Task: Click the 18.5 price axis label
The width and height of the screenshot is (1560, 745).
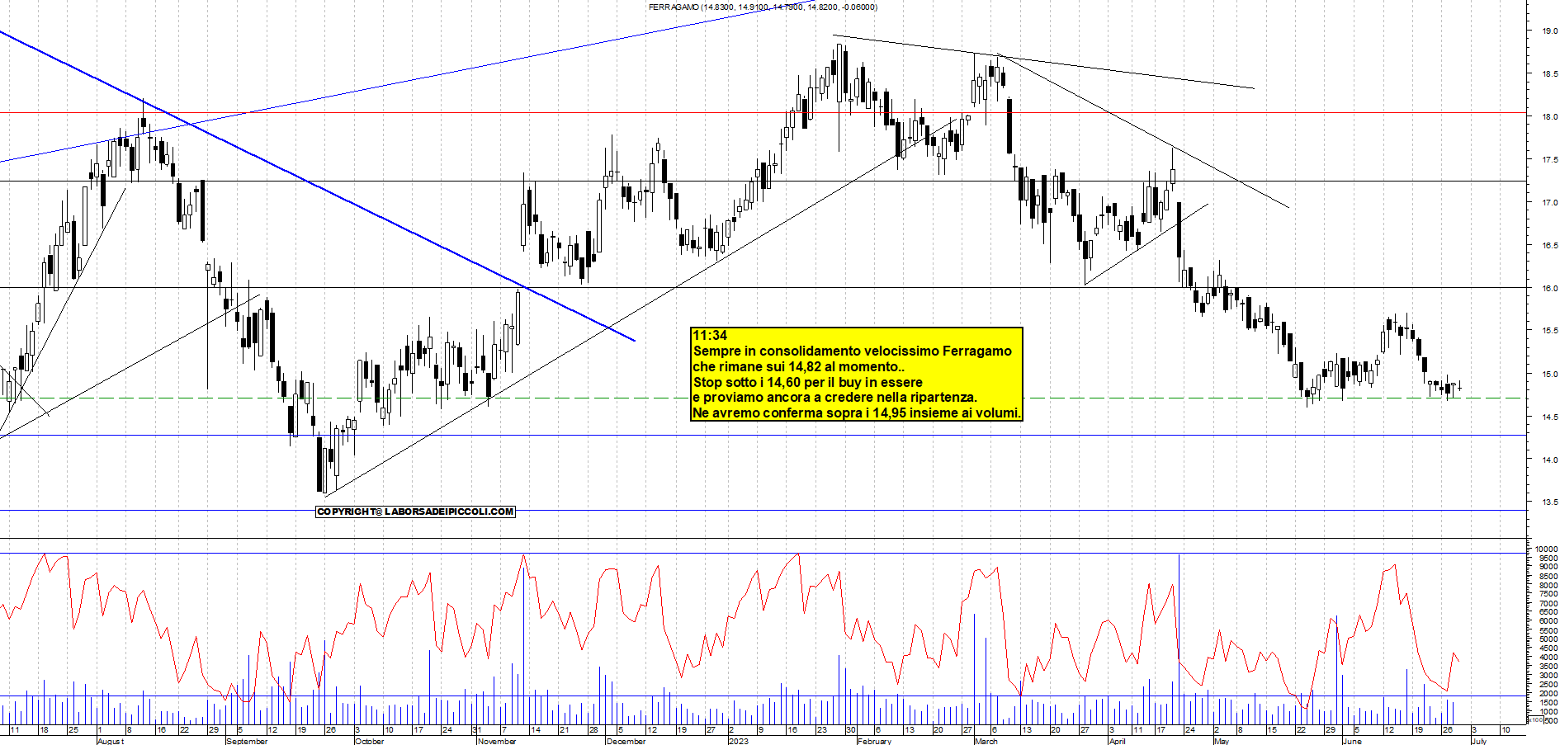Action: (1549, 74)
